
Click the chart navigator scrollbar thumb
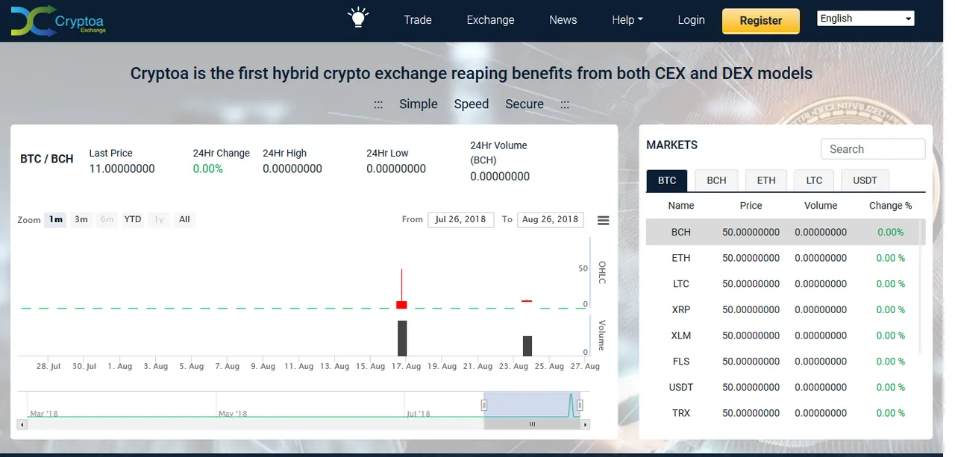click(x=532, y=424)
